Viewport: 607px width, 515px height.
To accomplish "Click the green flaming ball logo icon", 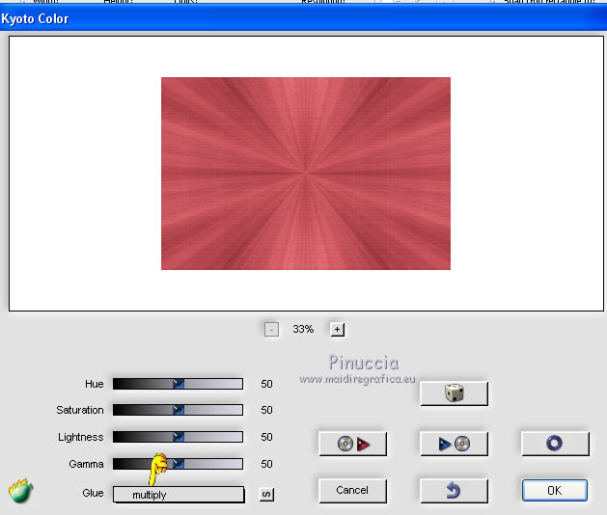I will (x=21, y=491).
